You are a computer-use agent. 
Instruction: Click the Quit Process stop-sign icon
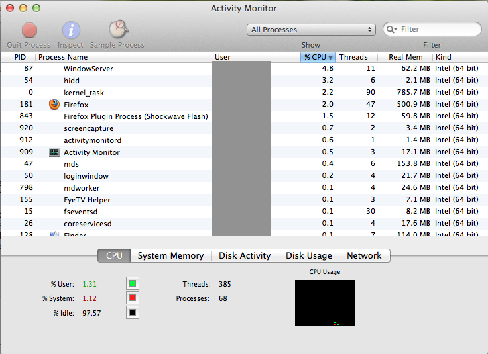(x=29, y=30)
